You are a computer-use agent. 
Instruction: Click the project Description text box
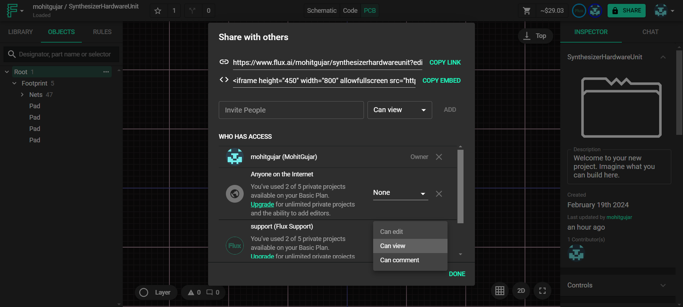(x=619, y=166)
